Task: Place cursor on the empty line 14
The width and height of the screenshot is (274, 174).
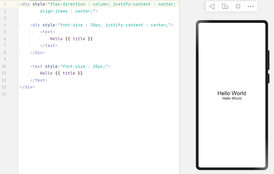Action: 75,94
